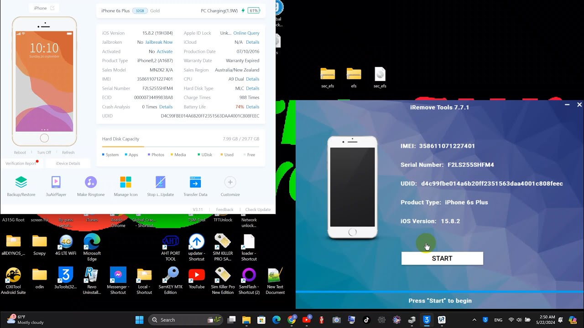
Task: Open weather widget showing 61°F
Action: click(25, 319)
